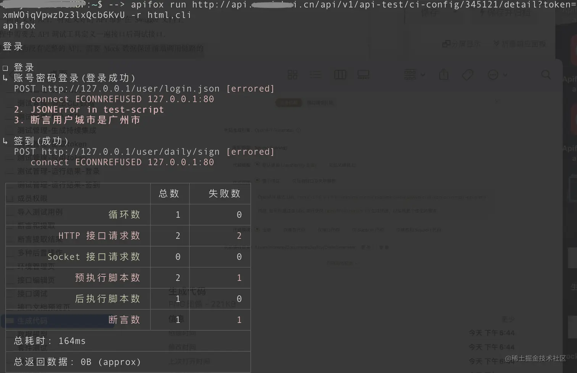Select the 成员权限 file in the Finder list
The height and width of the screenshot is (373, 577).
[32, 198]
